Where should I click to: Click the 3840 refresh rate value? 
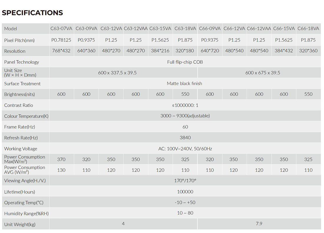point(185,138)
